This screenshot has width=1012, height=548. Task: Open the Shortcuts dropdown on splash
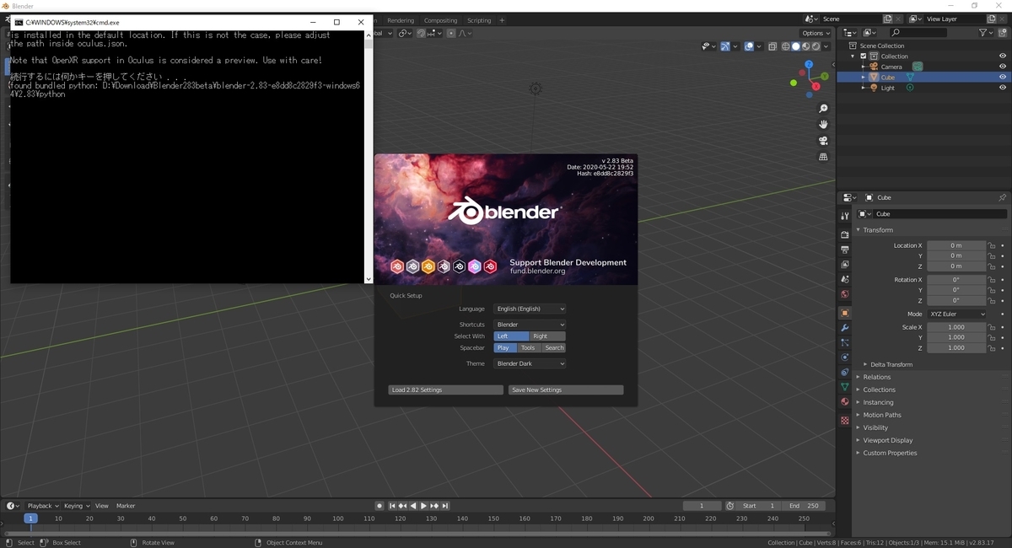530,325
